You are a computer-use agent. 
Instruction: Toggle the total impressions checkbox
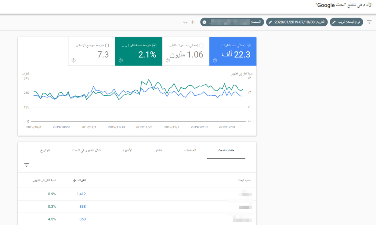click(202, 45)
